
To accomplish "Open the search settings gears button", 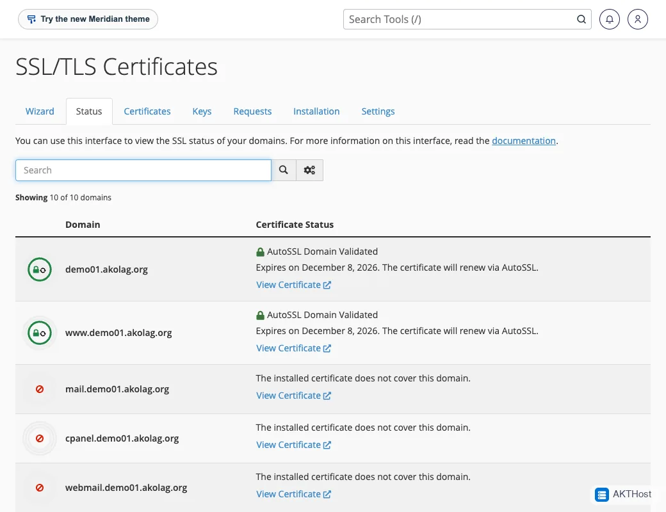I will tap(309, 170).
